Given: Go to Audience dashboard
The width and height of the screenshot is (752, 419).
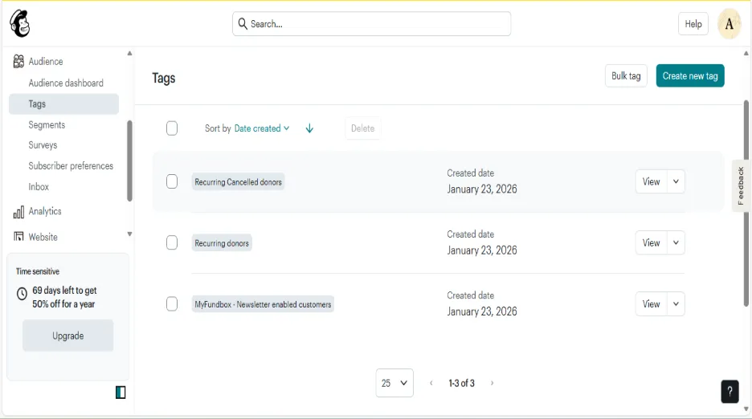Looking at the screenshot, I should (x=66, y=83).
